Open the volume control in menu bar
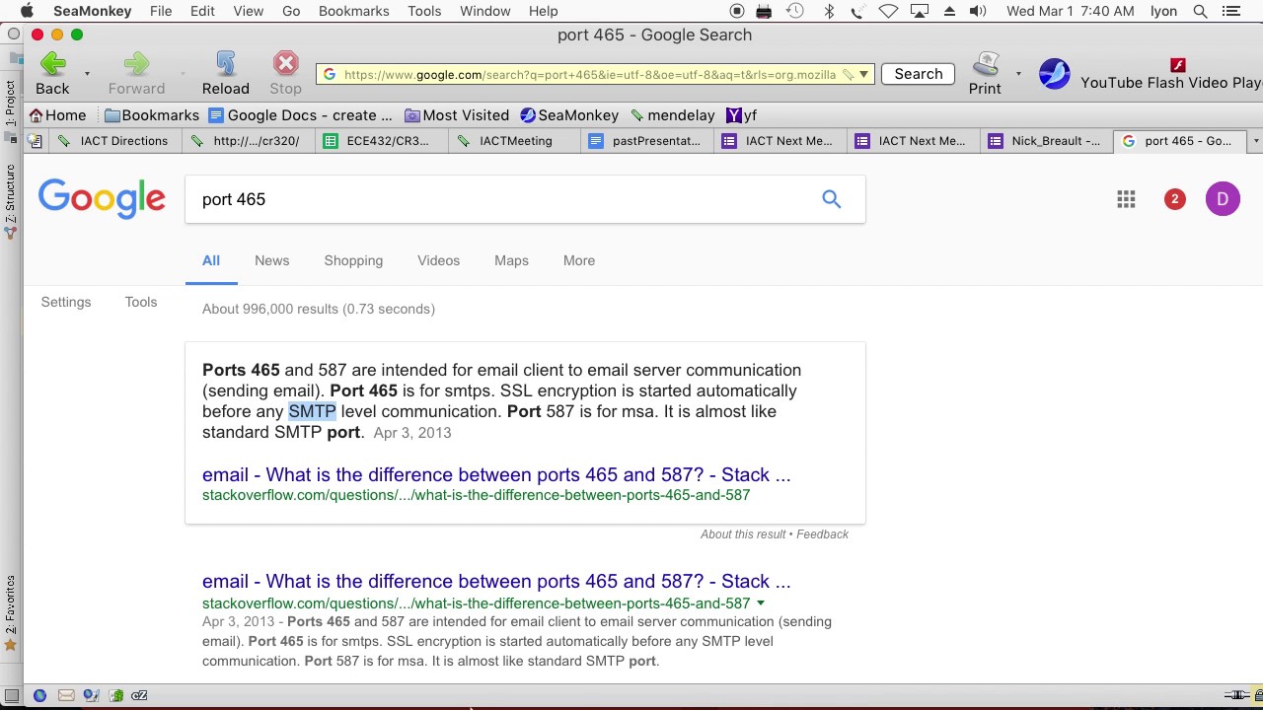This screenshot has width=1263, height=710. click(x=978, y=11)
